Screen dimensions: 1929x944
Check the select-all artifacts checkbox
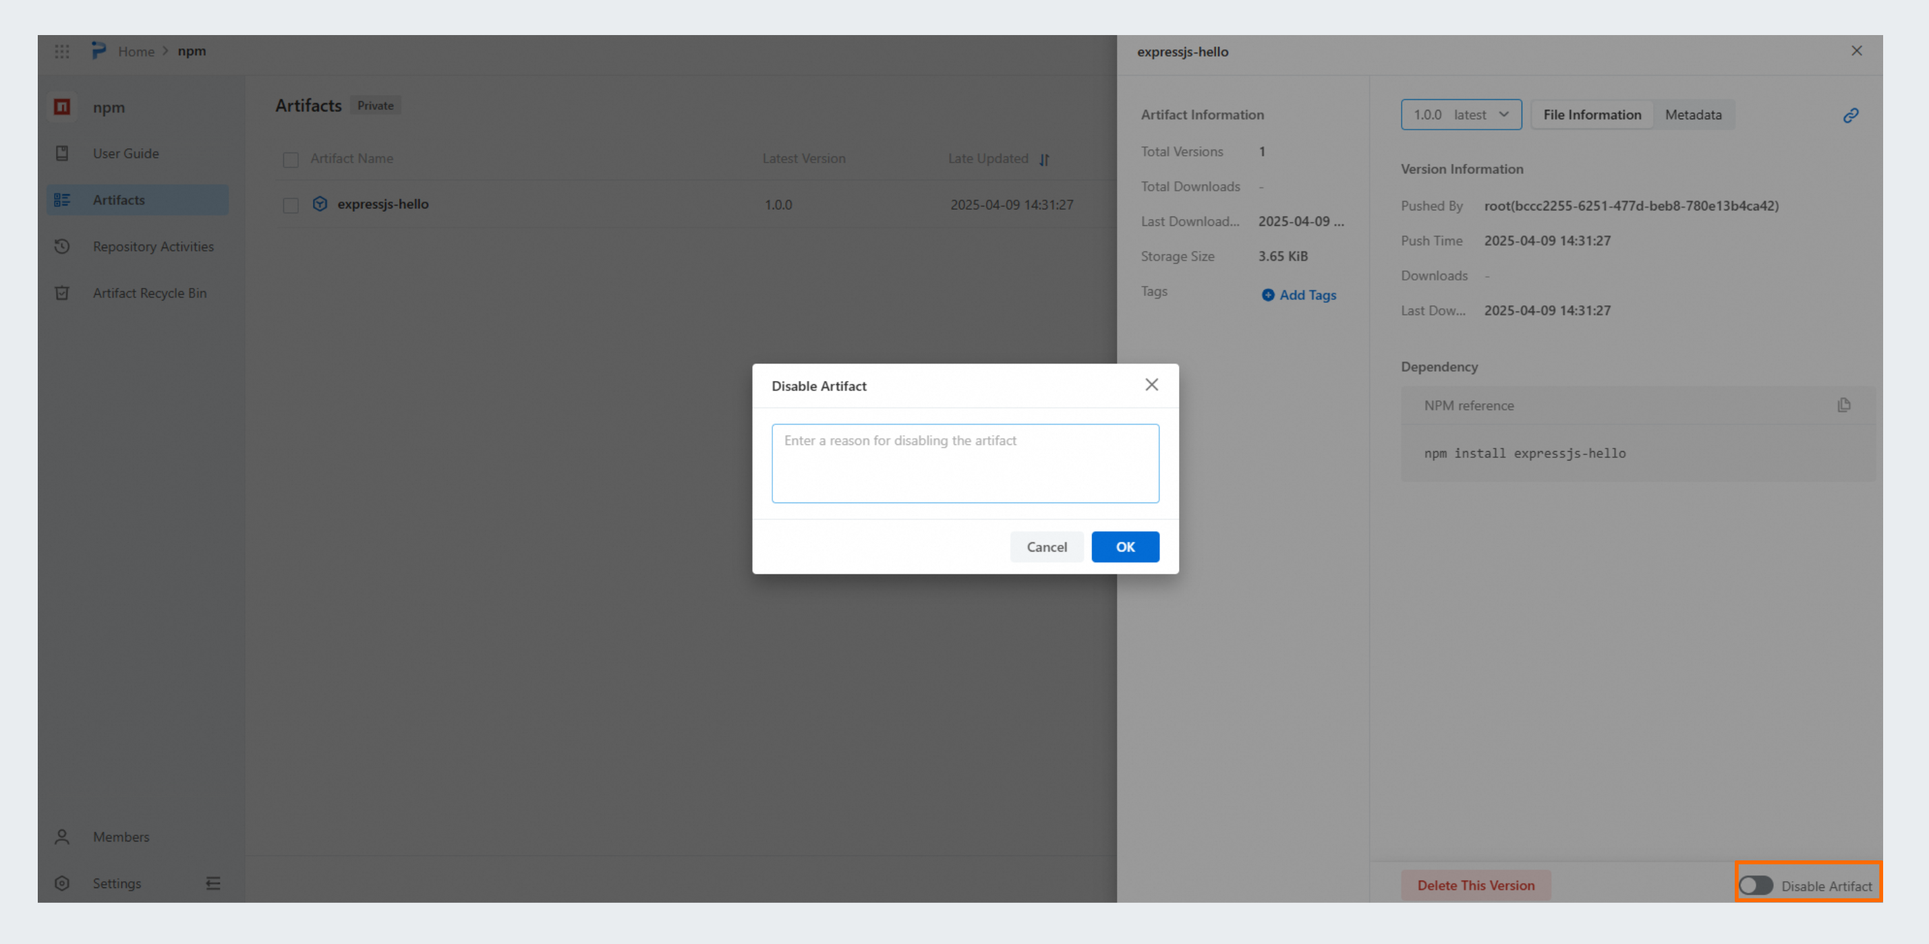[x=291, y=159]
